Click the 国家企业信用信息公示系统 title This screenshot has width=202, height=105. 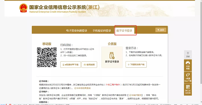click(x=64, y=7)
